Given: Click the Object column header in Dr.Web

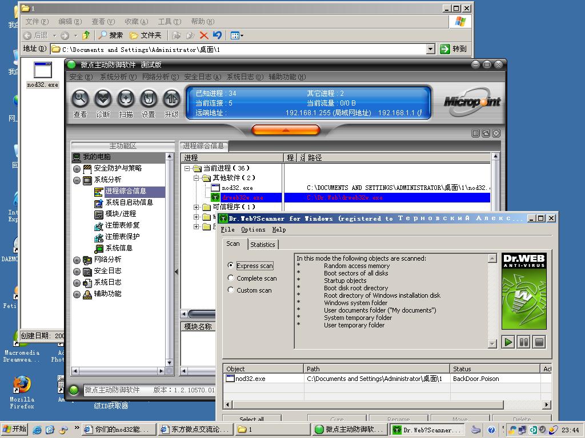Looking at the screenshot, I should [263, 369].
